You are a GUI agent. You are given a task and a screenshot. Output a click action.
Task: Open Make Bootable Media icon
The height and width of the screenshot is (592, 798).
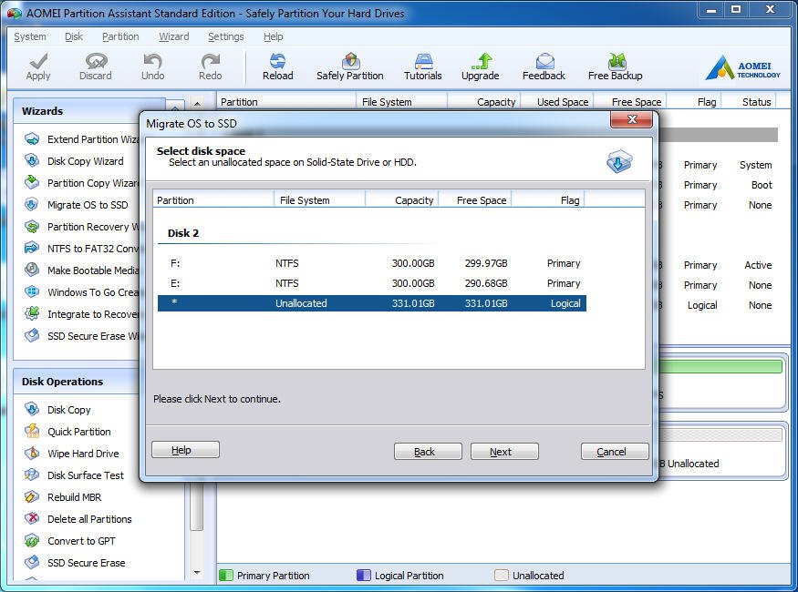point(32,270)
